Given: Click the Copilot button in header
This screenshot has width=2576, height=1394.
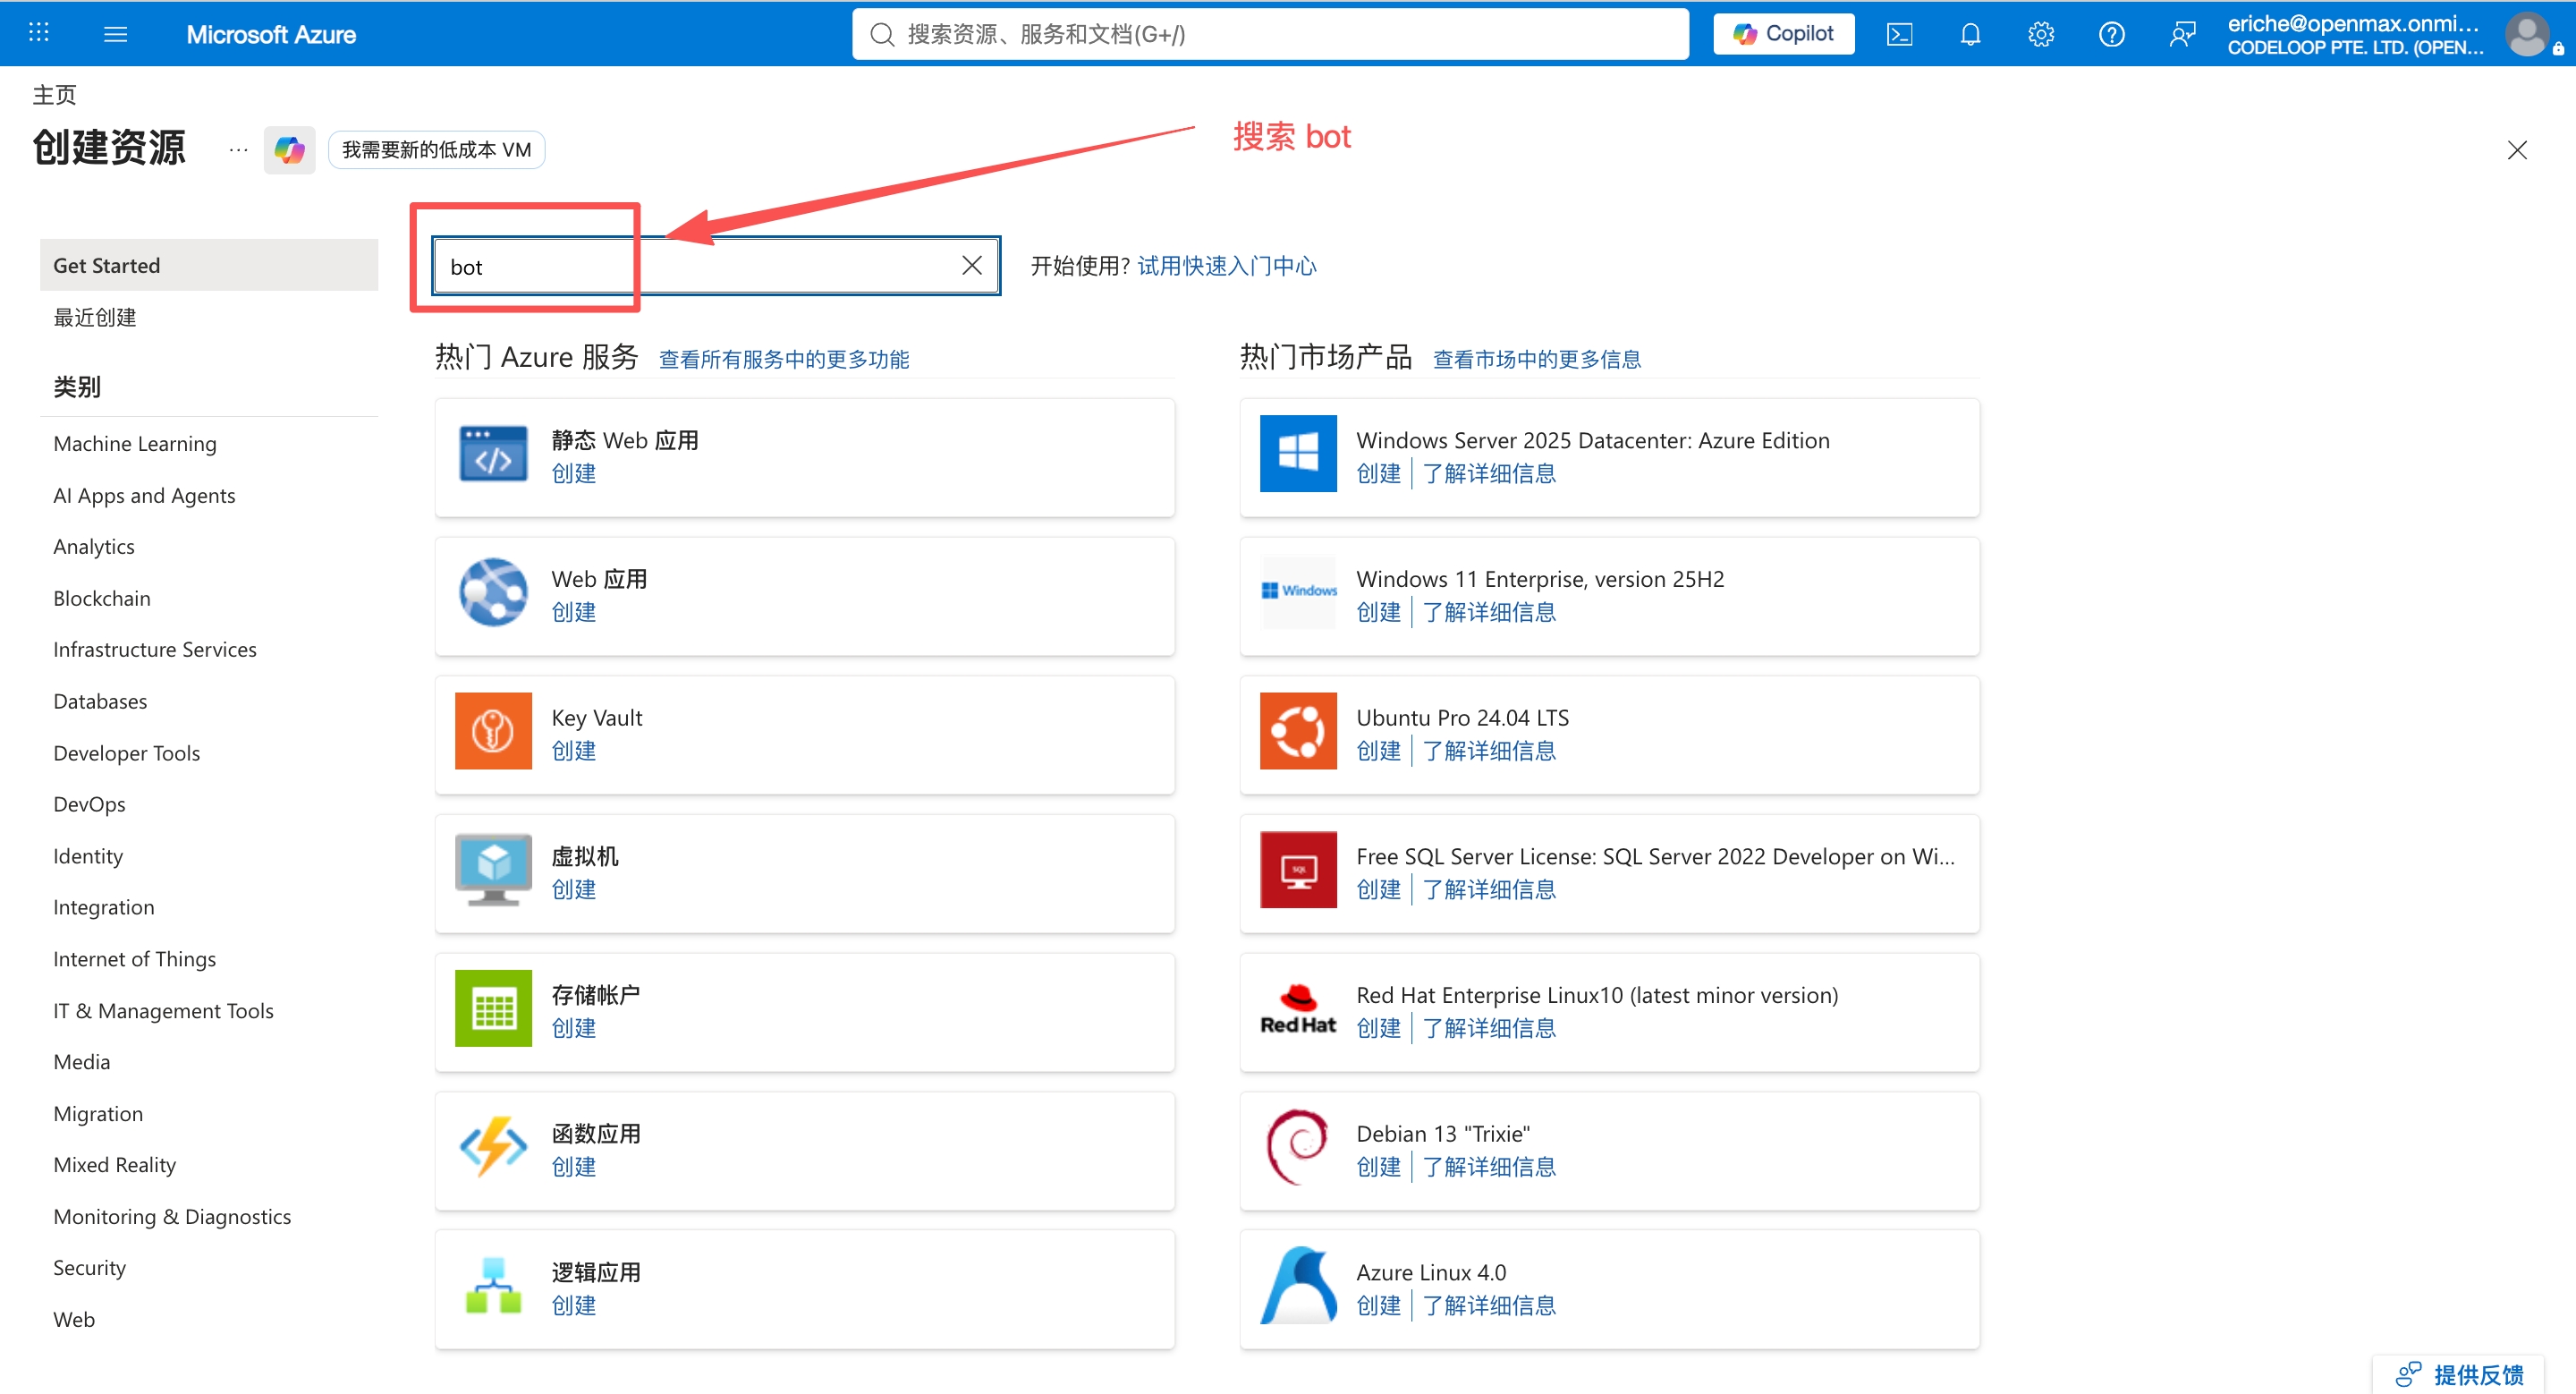Looking at the screenshot, I should coord(1783,34).
